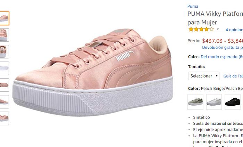Viewport: 243px width, 147px height.
Task: Show the third thumbnail of the shoe
Action: coord(4,51)
